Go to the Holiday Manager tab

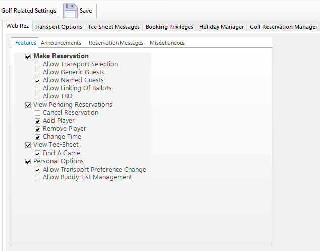coord(221,27)
